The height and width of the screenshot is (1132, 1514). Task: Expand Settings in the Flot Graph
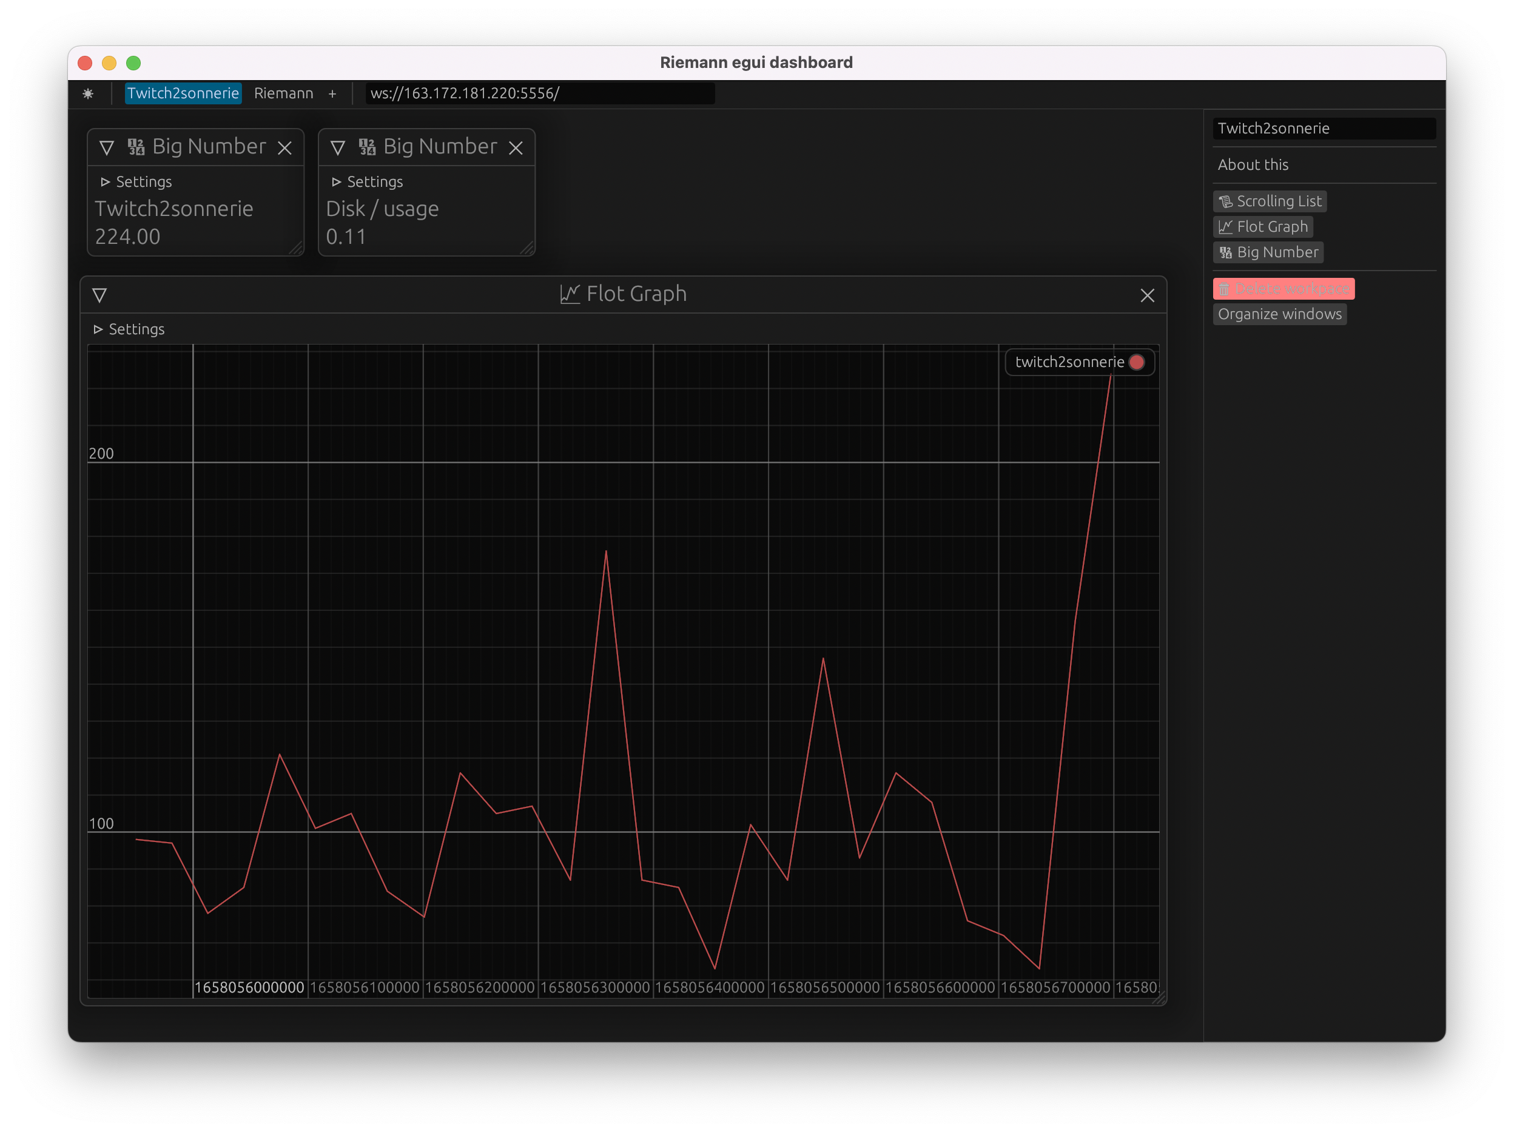pos(129,329)
